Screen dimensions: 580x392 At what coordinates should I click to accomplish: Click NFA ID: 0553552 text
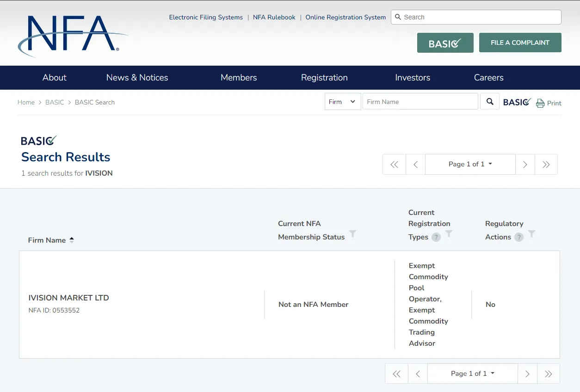(x=54, y=310)
